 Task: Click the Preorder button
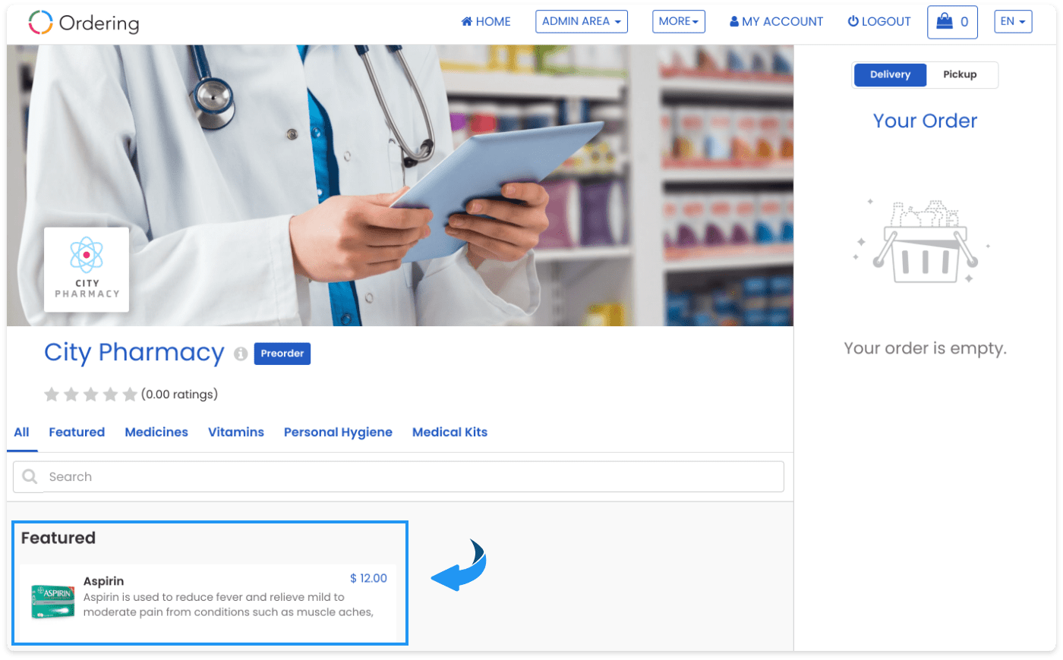click(x=282, y=354)
